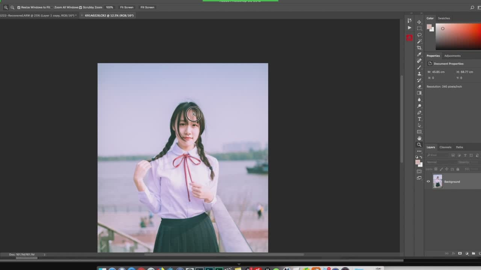Switch to the Adjustments tab
This screenshot has height=270, width=481.
(452, 55)
